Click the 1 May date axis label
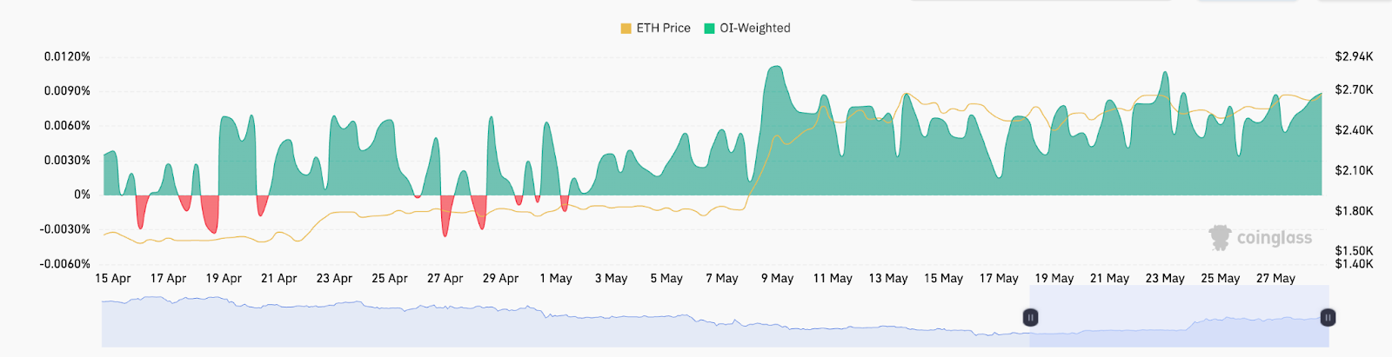Viewport: 1392px width, 357px height. pyautogui.click(x=556, y=278)
